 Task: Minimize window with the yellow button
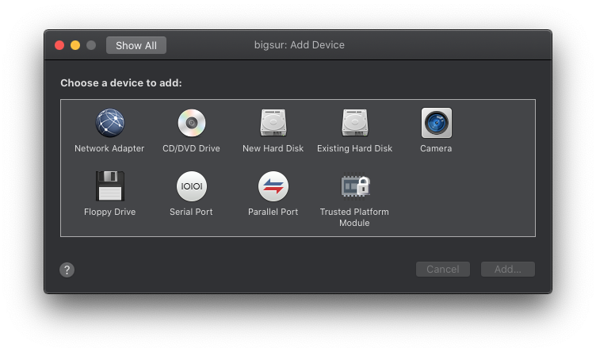75,45
